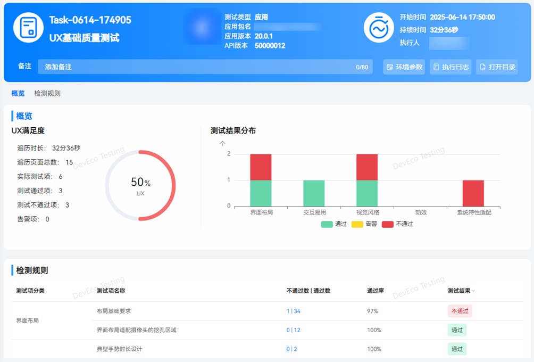Viewport: 534px width, 362px height.
Task: Click the task report document icon
Action: [x=28, y=27]
